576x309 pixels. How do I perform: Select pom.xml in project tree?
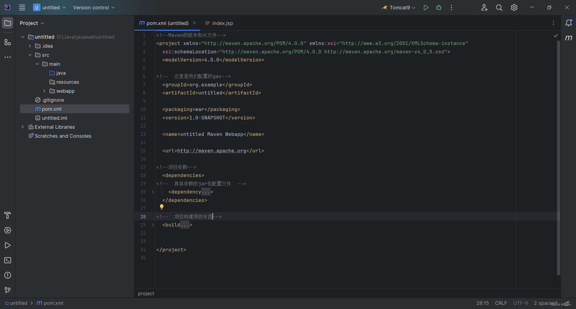click(74, 109)
